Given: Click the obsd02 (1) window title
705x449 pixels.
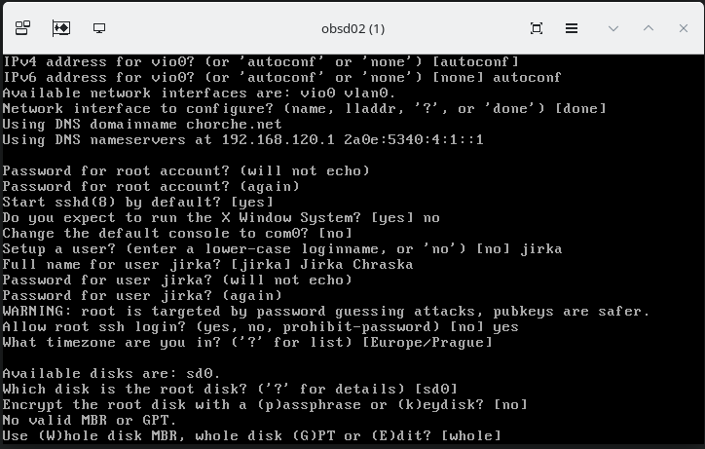Looking at the screenshot, I should [x=352, y=28].
